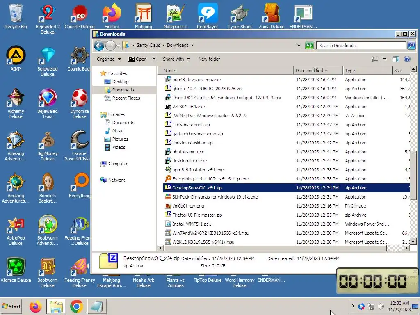Click the Change your view icon
The image size is (420, 315).
pyautogui.click(x=375, y=59)
